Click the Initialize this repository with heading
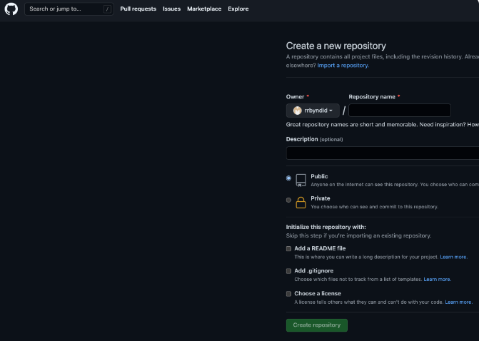This screenshot has width=479, height=341. 326,227
